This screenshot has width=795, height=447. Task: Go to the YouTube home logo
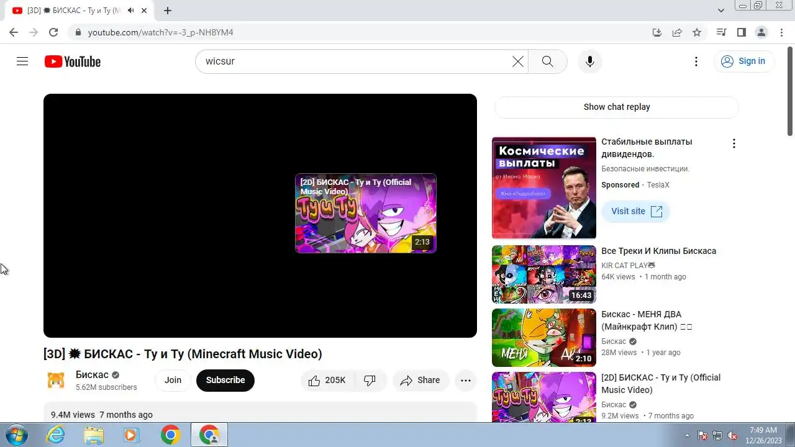click(73, 61)
